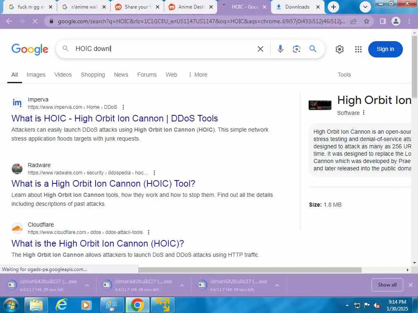Open Google Lens image search icon
Viewport: 418px width, 313px height.
click(x=296, y=49)
